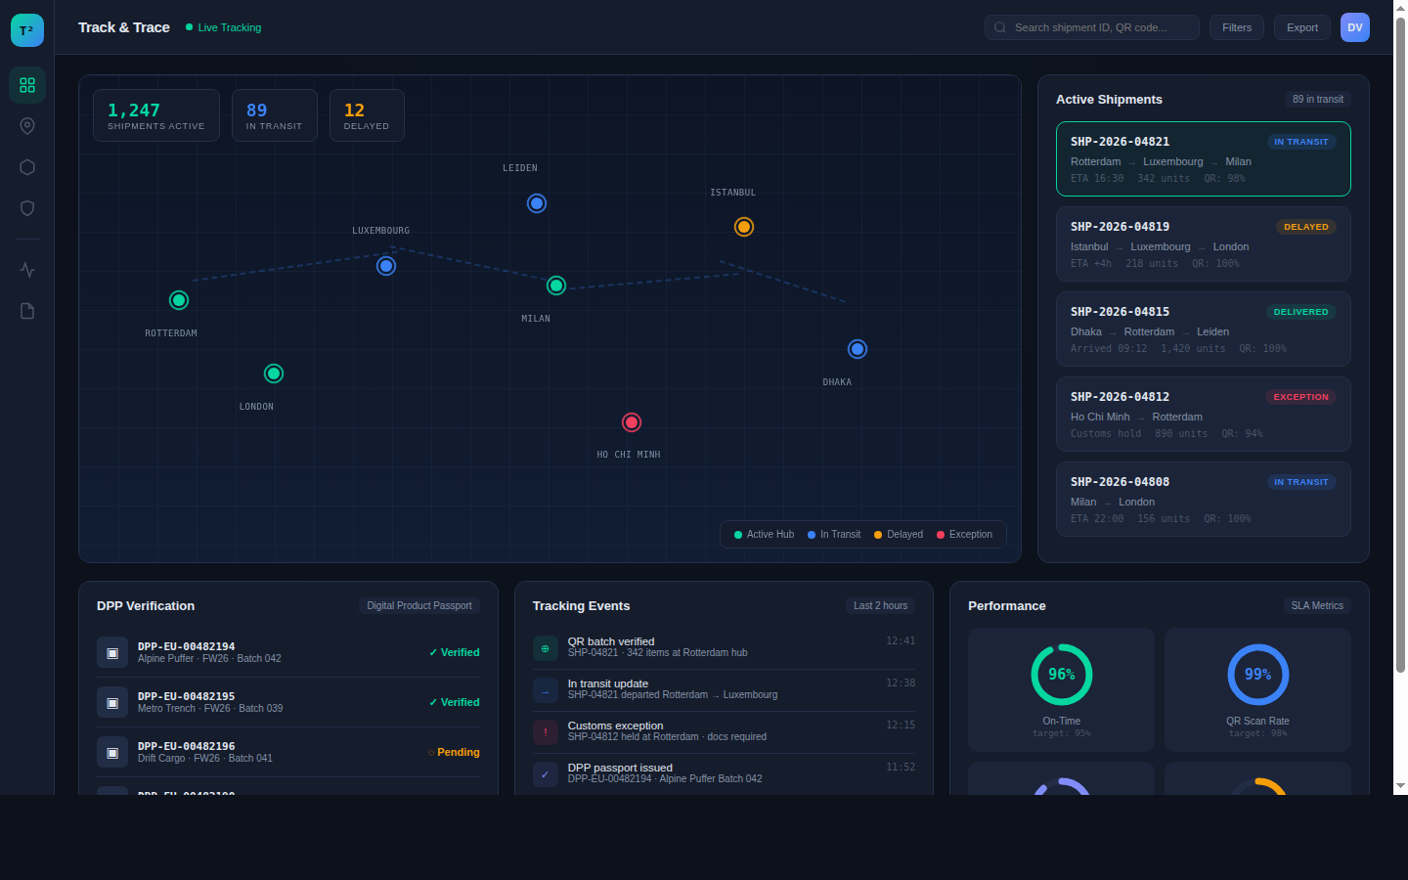Click the T² app logo

pos(27,30)
